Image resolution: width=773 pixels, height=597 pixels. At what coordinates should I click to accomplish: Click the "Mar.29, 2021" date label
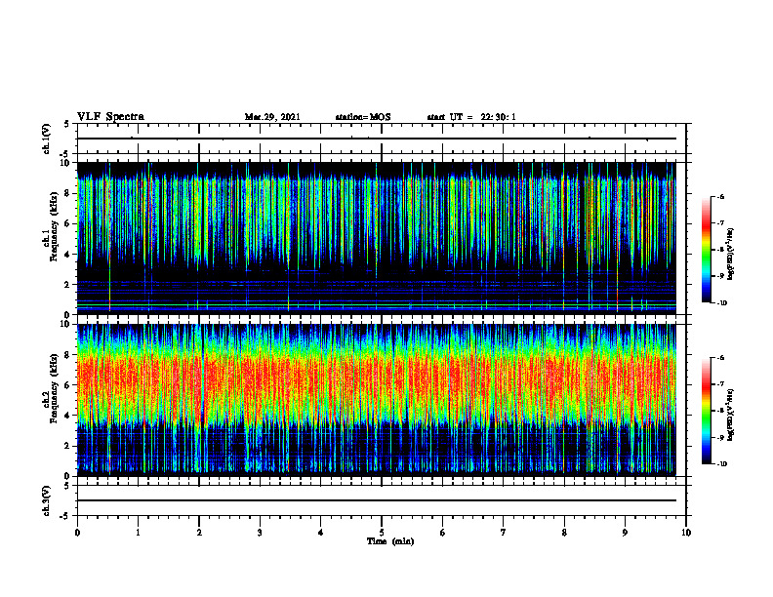[x=272, y=117]
